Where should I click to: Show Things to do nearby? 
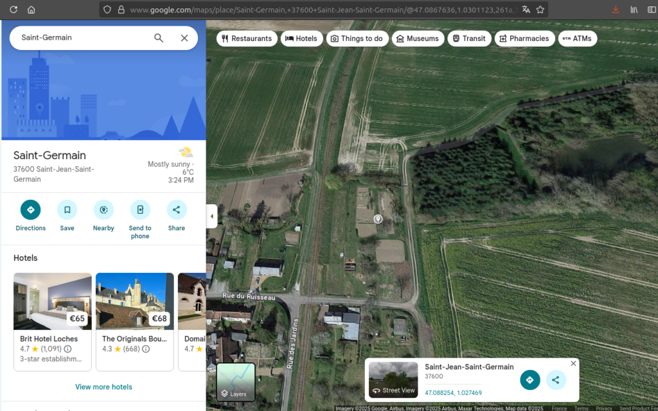point(357,39)
